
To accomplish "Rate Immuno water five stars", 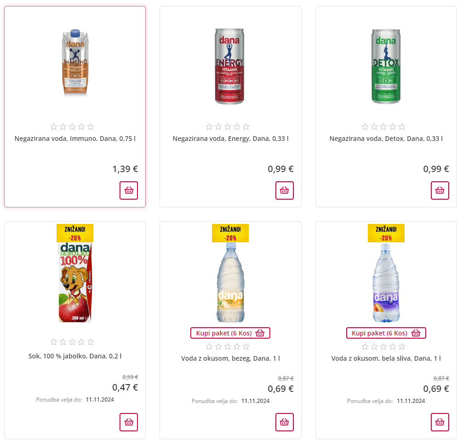I will pyautogui.click(x=91, y=127).
